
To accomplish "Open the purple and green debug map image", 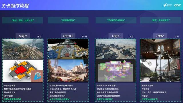I will click(x=116, y=71).
